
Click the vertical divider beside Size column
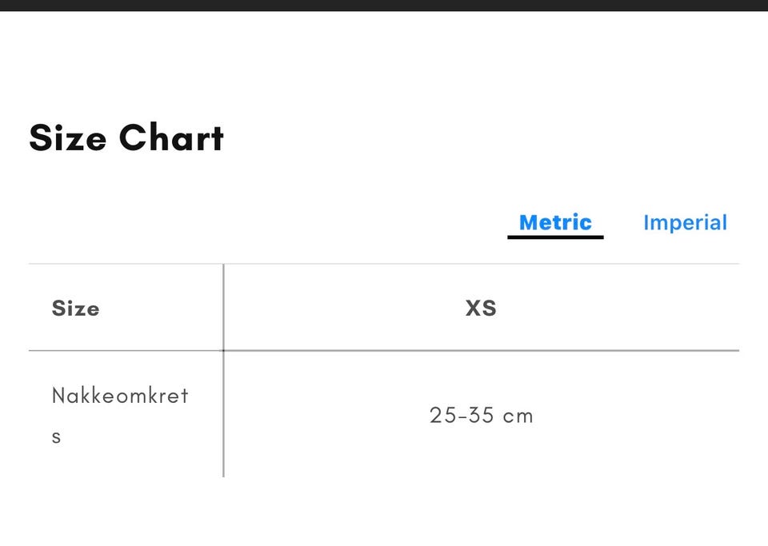point(223,370)
